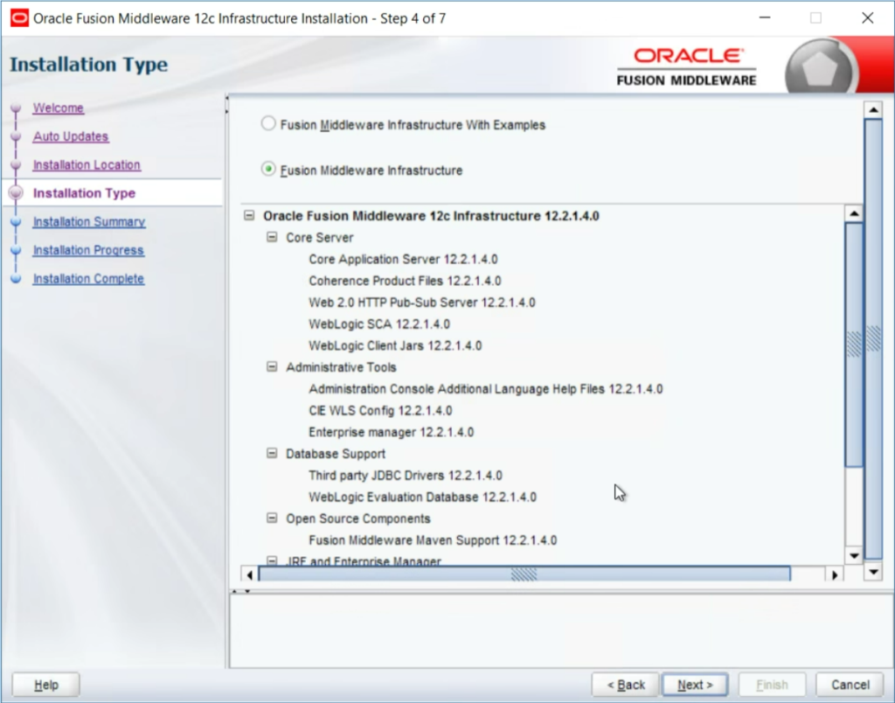Click the Administrative Tools label
This screenshot has width=895, height=703.
tap(341, 367)
